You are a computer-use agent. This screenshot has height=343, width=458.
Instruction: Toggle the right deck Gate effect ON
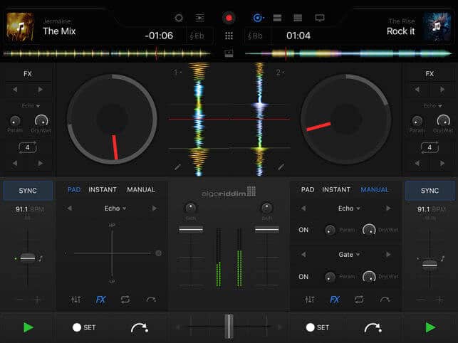(303, 276)
